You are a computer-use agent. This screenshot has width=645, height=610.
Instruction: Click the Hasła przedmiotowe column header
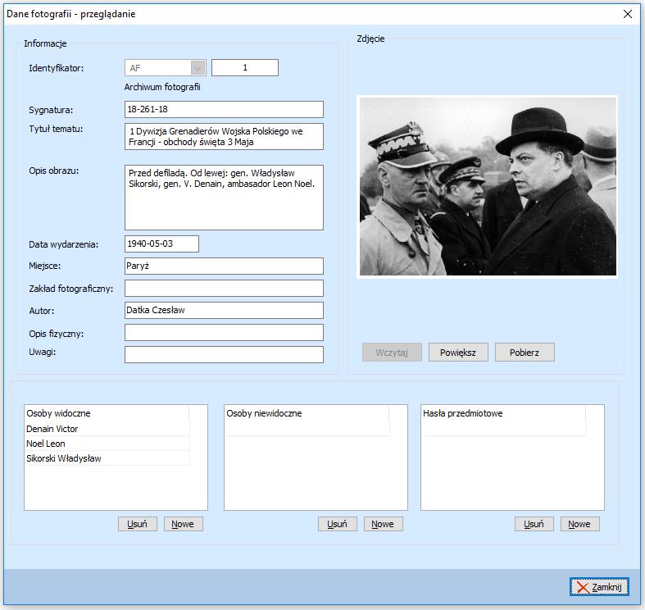(503, 413)
